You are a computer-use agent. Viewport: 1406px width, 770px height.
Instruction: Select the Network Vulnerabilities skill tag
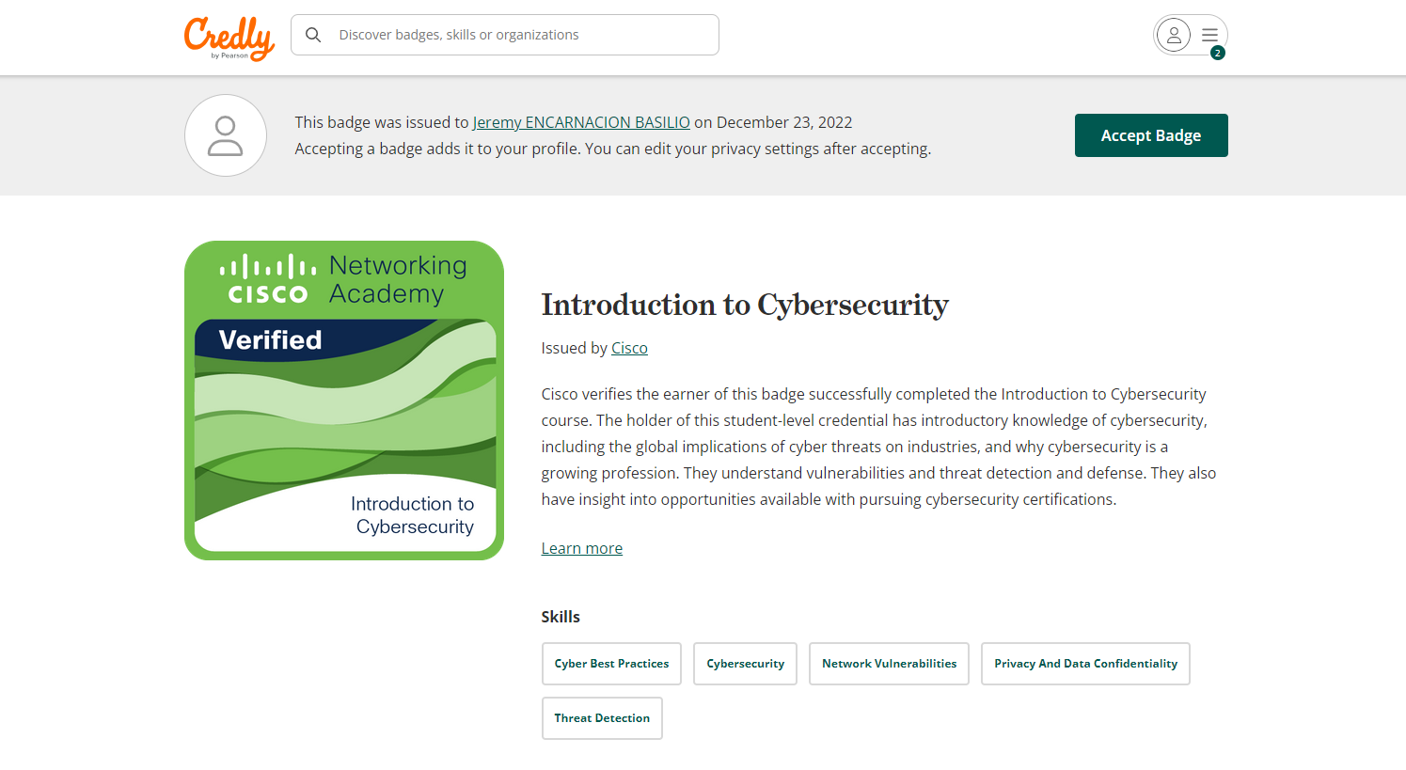[889, 664]
